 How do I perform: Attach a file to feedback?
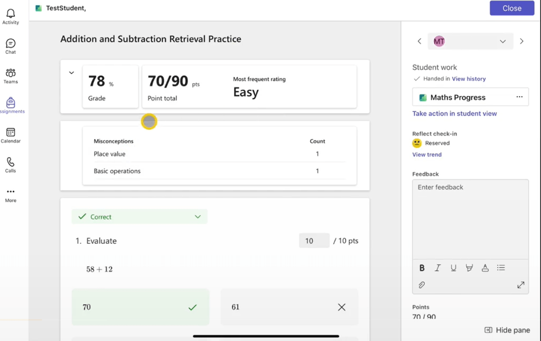tap(422, 285)
